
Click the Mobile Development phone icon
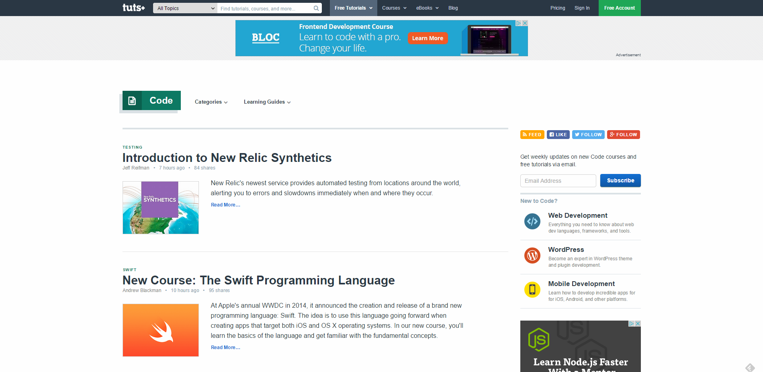coord(532,290)
